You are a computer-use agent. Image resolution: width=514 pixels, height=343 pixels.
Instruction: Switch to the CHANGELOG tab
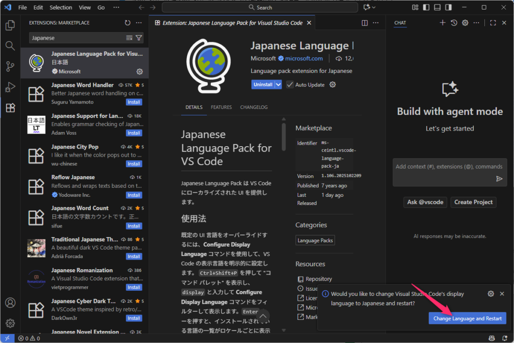[253, 107]
